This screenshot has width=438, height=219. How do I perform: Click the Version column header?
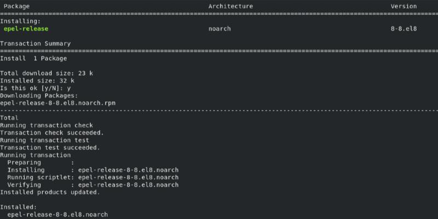click(404, 6)
